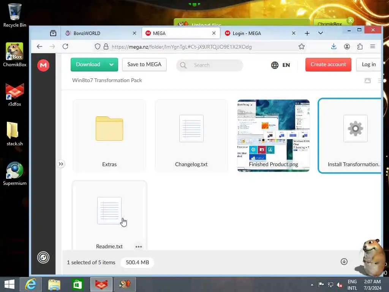Image resolution: width=389 pixels, height=292 pixels.
Task: Open the r3dfox desktop shortcut
Action: point(14,94)
